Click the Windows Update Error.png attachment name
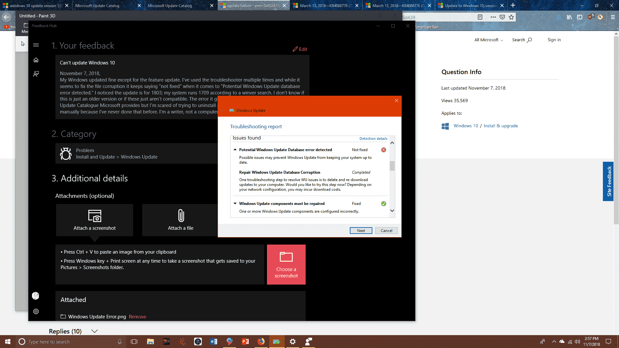The height and width of the screenshot is (348, 619). [97, 317]
